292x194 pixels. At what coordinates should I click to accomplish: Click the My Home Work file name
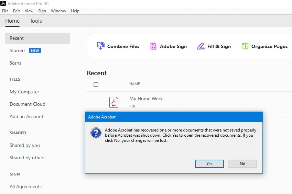point(146,99)
